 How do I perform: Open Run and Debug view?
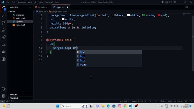(4, 30)
